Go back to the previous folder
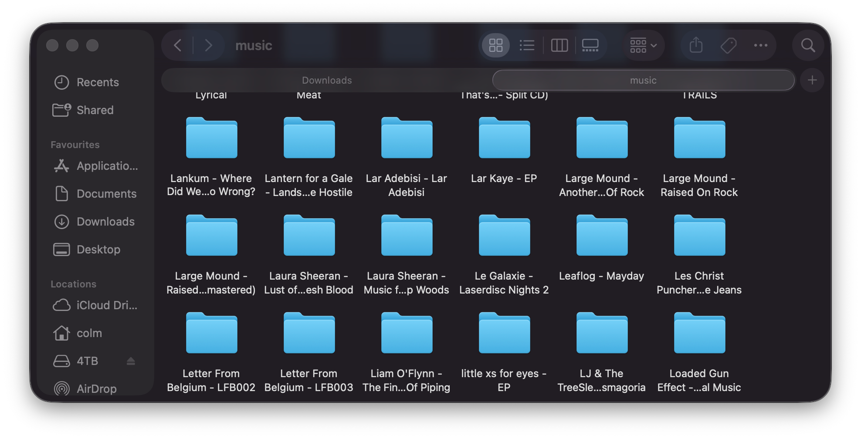The height and width of the screenshot is (439, 861). [x=178, y=45]
